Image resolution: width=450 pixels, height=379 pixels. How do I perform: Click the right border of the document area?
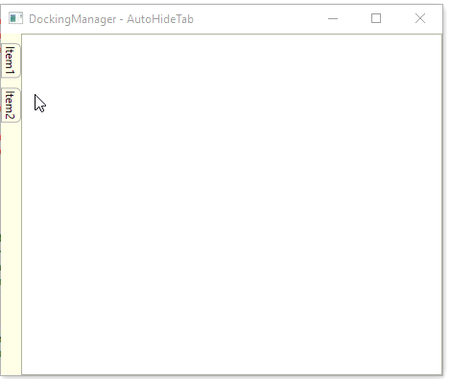pos(441,204)
